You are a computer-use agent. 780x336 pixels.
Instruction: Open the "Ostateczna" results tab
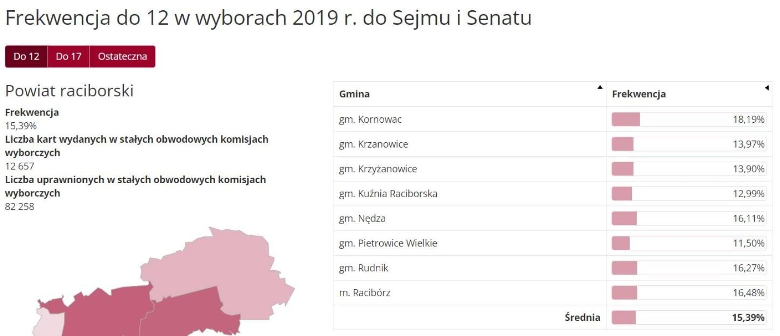coord(122,56)
